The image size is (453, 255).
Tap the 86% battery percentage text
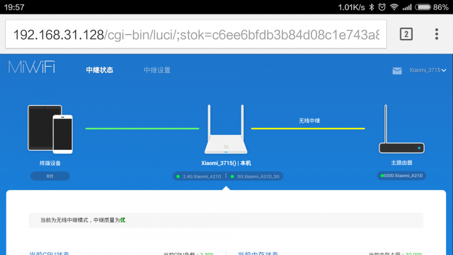pyautogui.click(x=440, y=7)
